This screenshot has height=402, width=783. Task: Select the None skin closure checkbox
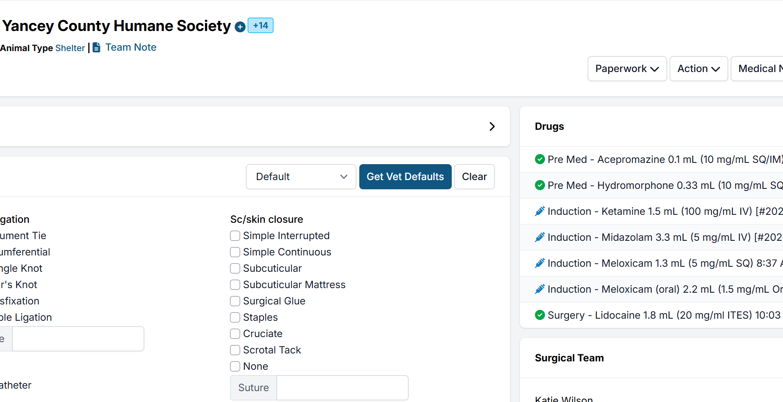pyautogui.click(x=235, y=366)
